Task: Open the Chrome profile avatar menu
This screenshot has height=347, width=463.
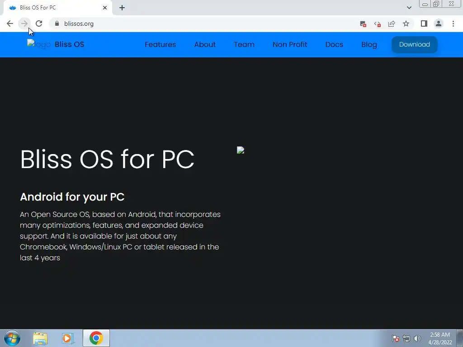Action: click(x=439, y=23)
